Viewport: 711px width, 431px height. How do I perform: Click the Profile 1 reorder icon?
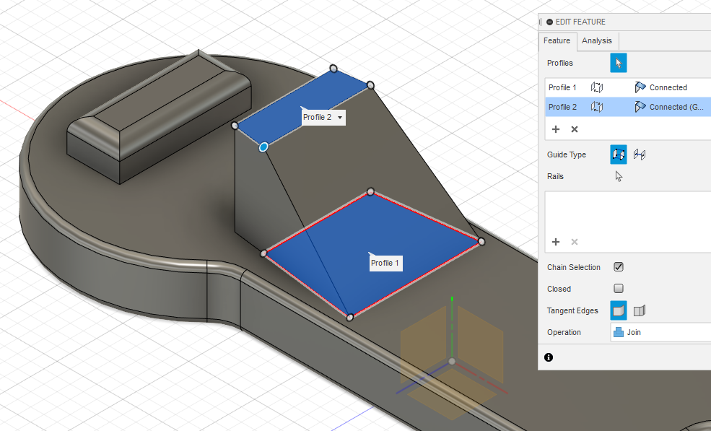click(x=597, y=87)
